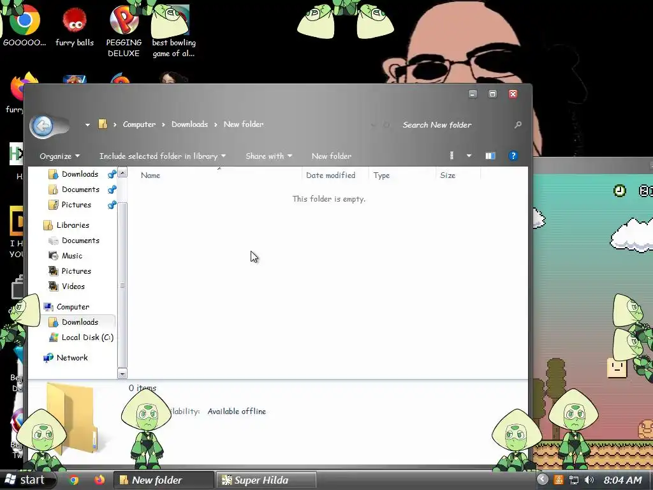Sort by the Name column header

(150, 175)
